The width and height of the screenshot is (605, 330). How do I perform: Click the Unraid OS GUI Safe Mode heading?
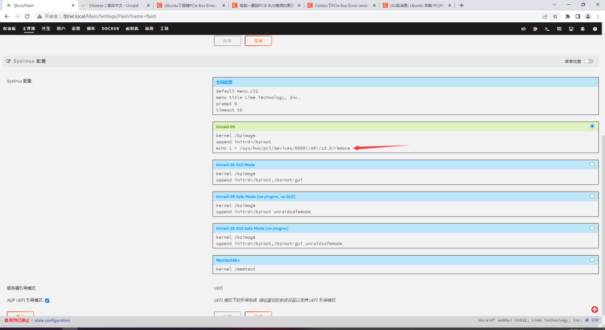coord(252,228)
